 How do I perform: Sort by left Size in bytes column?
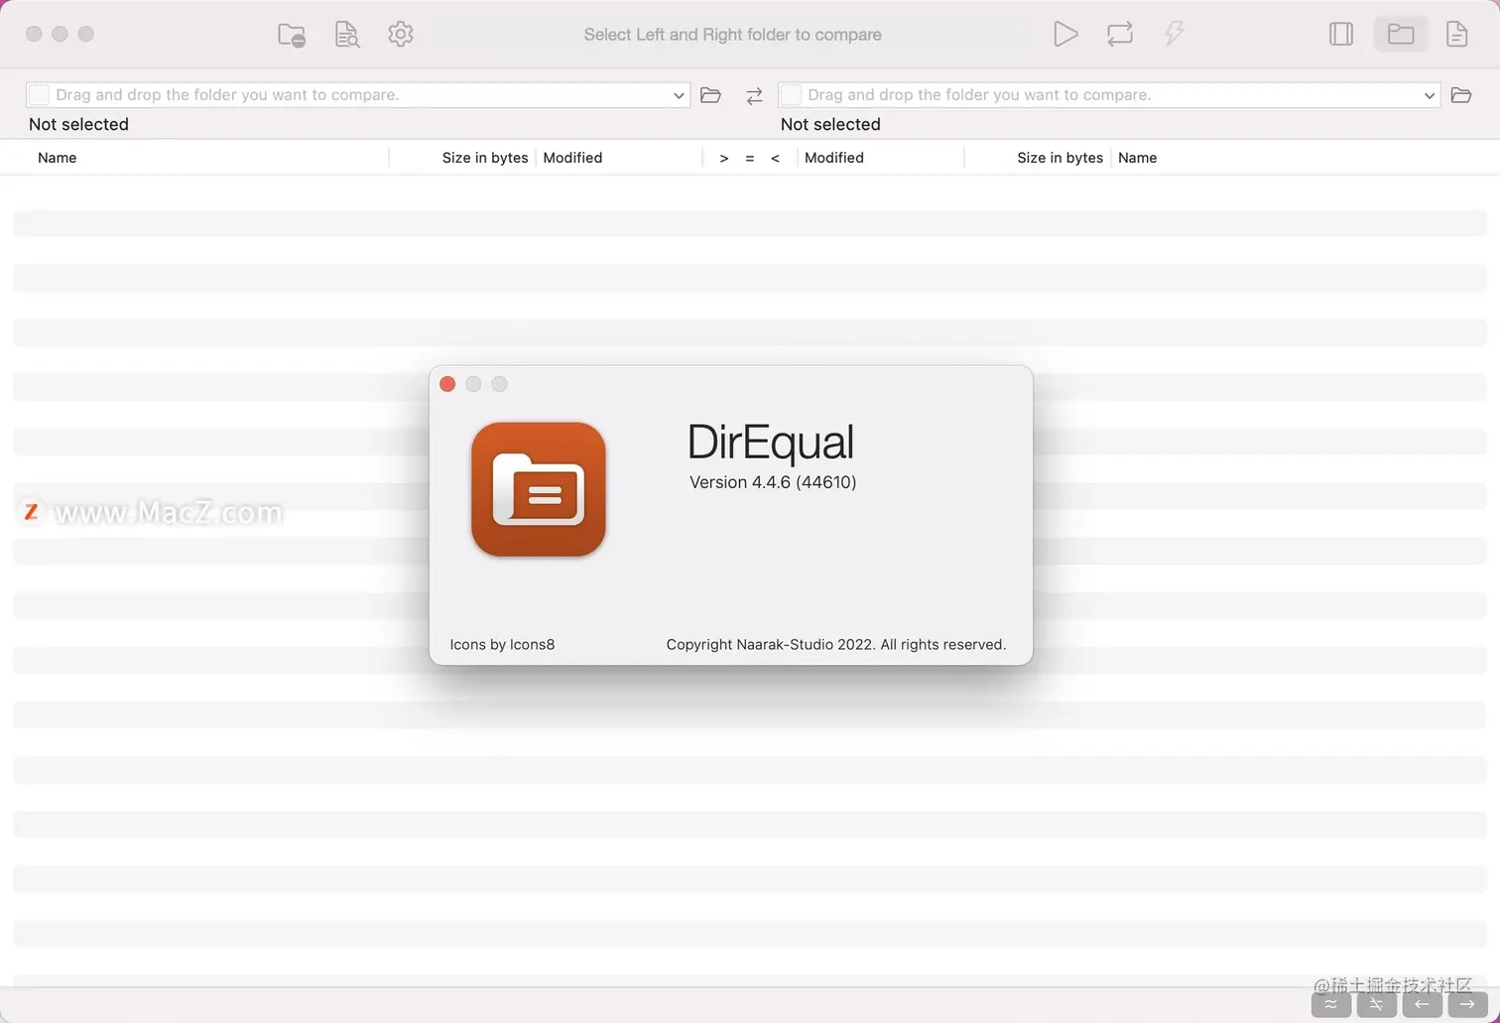(485, 158)
